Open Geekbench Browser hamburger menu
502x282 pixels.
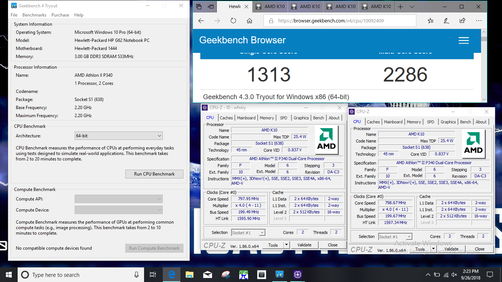464,40
